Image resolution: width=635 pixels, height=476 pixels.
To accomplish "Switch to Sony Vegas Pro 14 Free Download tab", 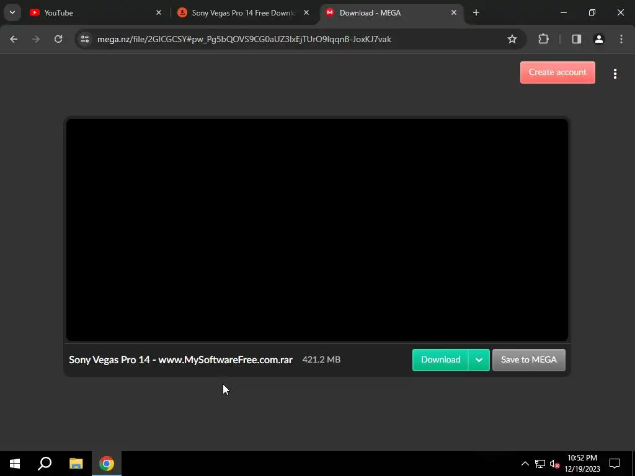I will coord(243,13).
